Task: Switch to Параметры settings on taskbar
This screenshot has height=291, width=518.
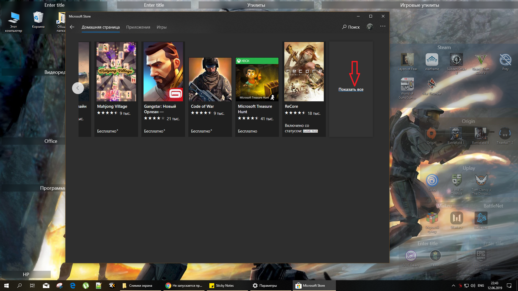Action: pyautogui.click(x=271, y=286)
